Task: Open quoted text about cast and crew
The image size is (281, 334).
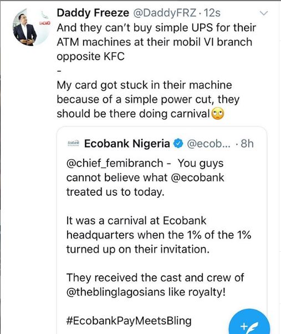Action: pyautogui.click(x=155, y=285)
